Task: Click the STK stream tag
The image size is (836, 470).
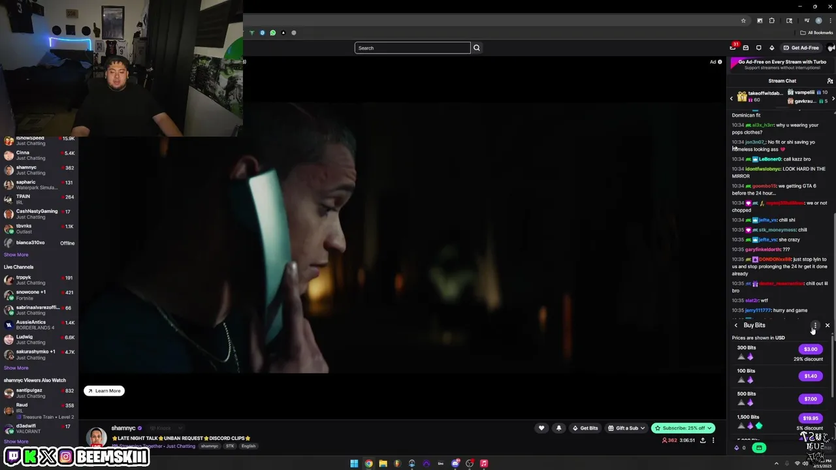Action: 230,446
